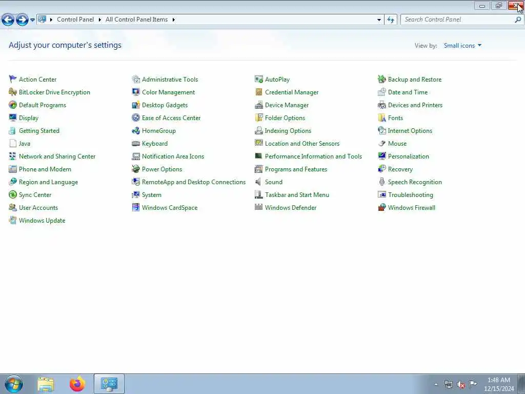Image resolution: width=525 pixels, height=394 pixels.
Task: Open Recovery link
Action: tap(400, 169)
